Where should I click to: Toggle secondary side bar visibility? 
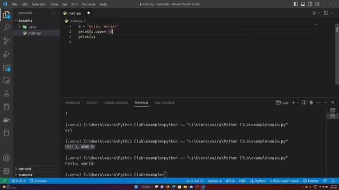[x=310, y=4]
